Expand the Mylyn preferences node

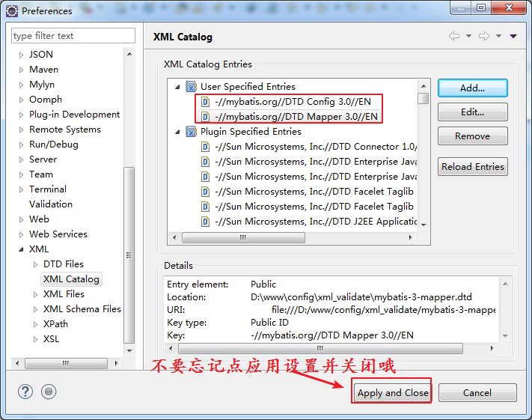click(x=22, y=85)
